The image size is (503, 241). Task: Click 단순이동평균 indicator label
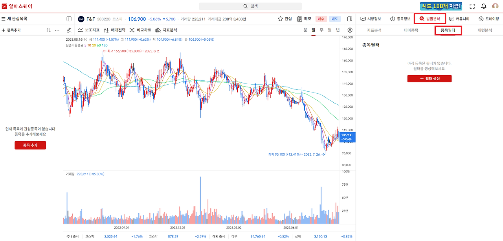pos(74,45)
